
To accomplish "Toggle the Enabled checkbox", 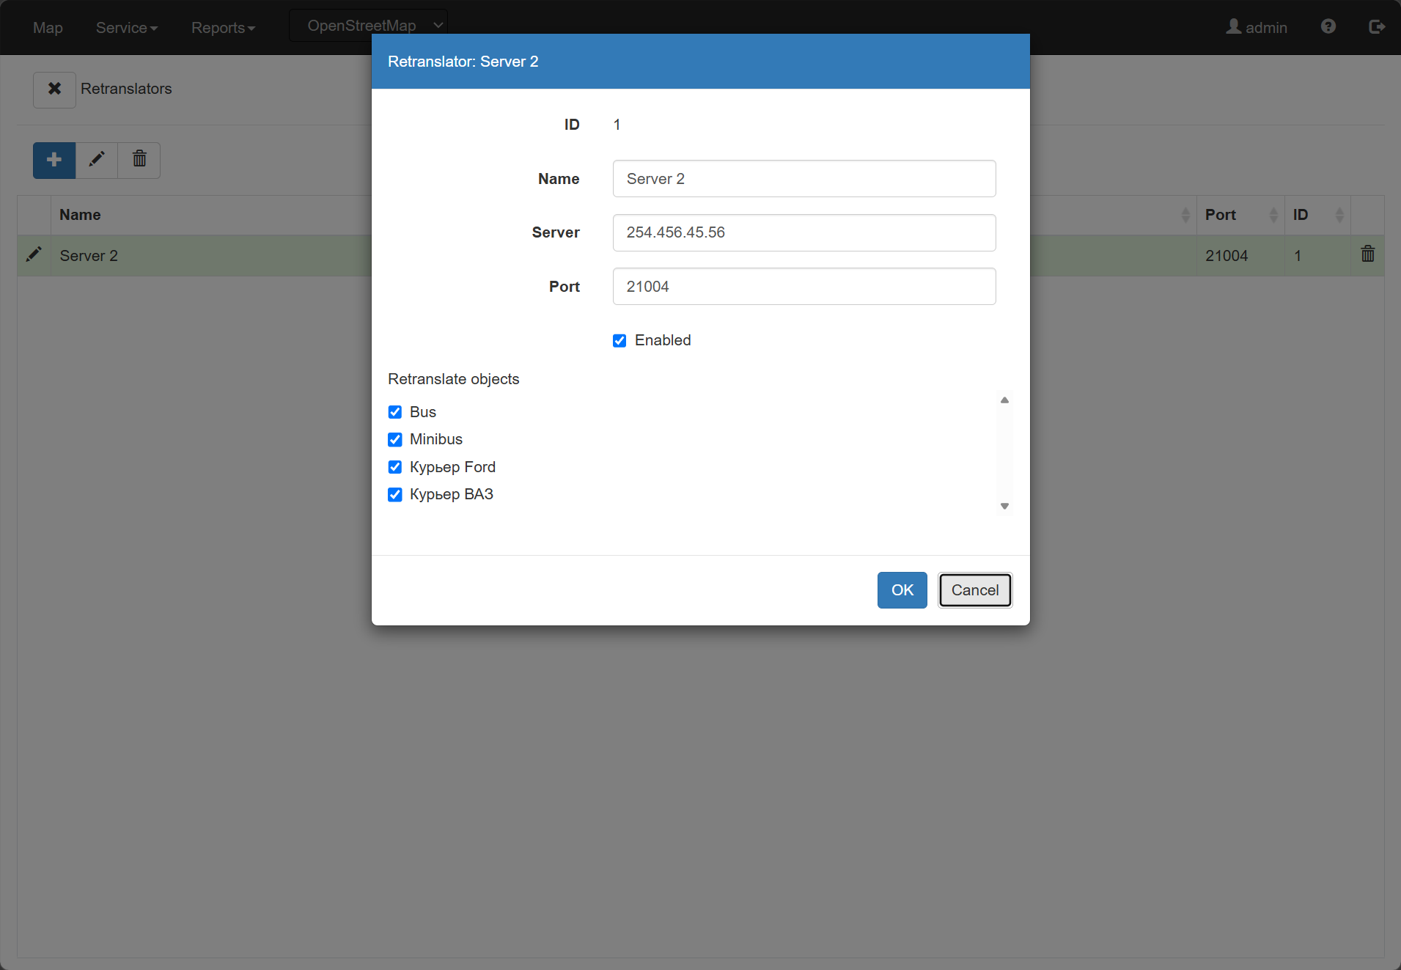I will click(x=619, y=340).
